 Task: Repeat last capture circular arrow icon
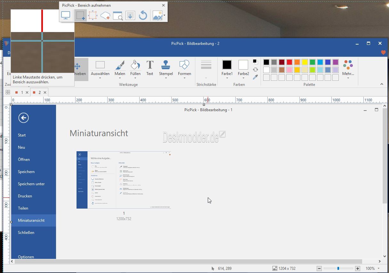[x=143, y=15]
